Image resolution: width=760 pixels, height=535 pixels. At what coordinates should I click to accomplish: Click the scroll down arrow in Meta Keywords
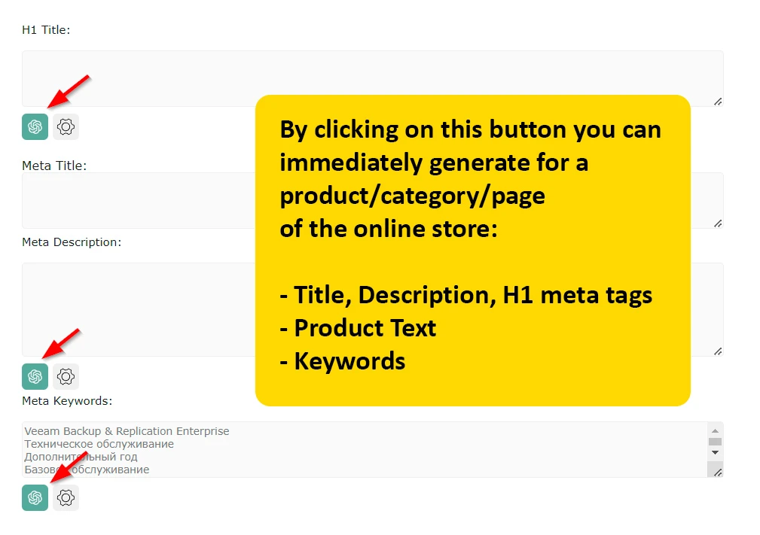point(716,453)
